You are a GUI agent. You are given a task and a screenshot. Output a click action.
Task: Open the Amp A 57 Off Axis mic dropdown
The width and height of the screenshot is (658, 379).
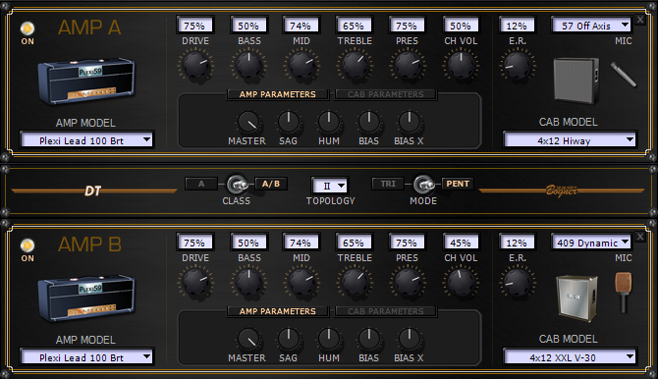[x=591, y=26]
